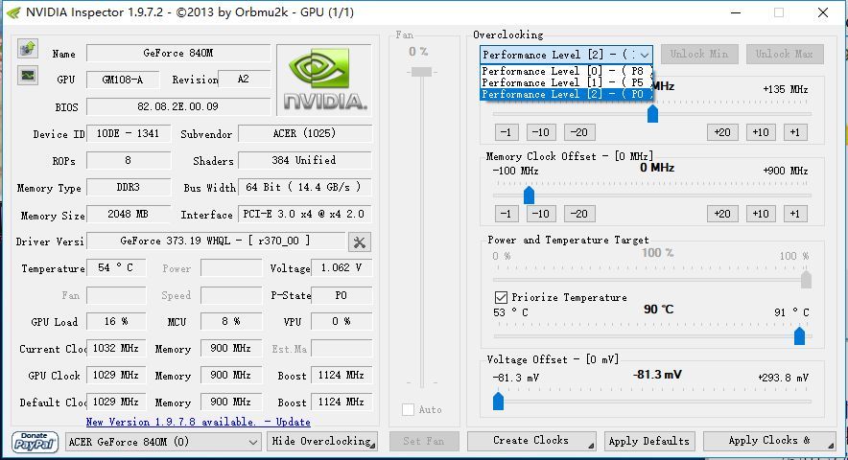Click the PayPal Donate button

point(35,441)
